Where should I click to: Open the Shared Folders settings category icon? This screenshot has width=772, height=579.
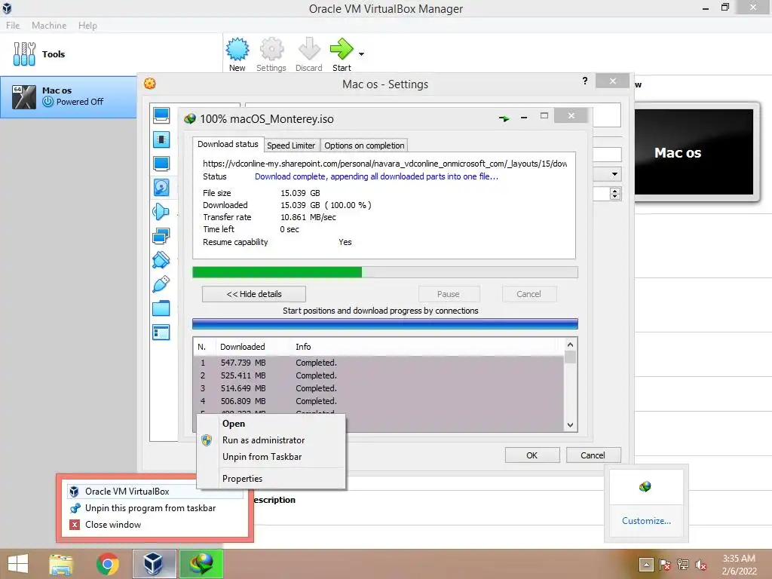[x=161, y=308]
